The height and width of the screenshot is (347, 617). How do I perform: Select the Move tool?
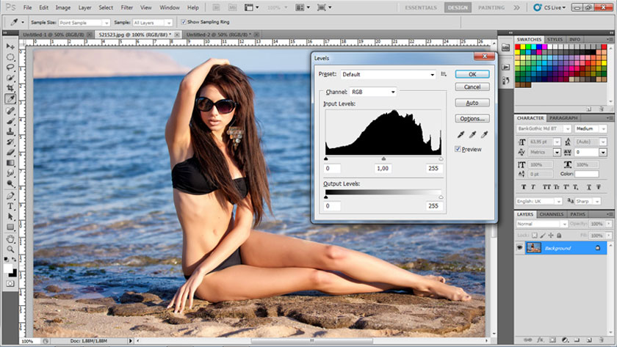[x=10, y=46]
